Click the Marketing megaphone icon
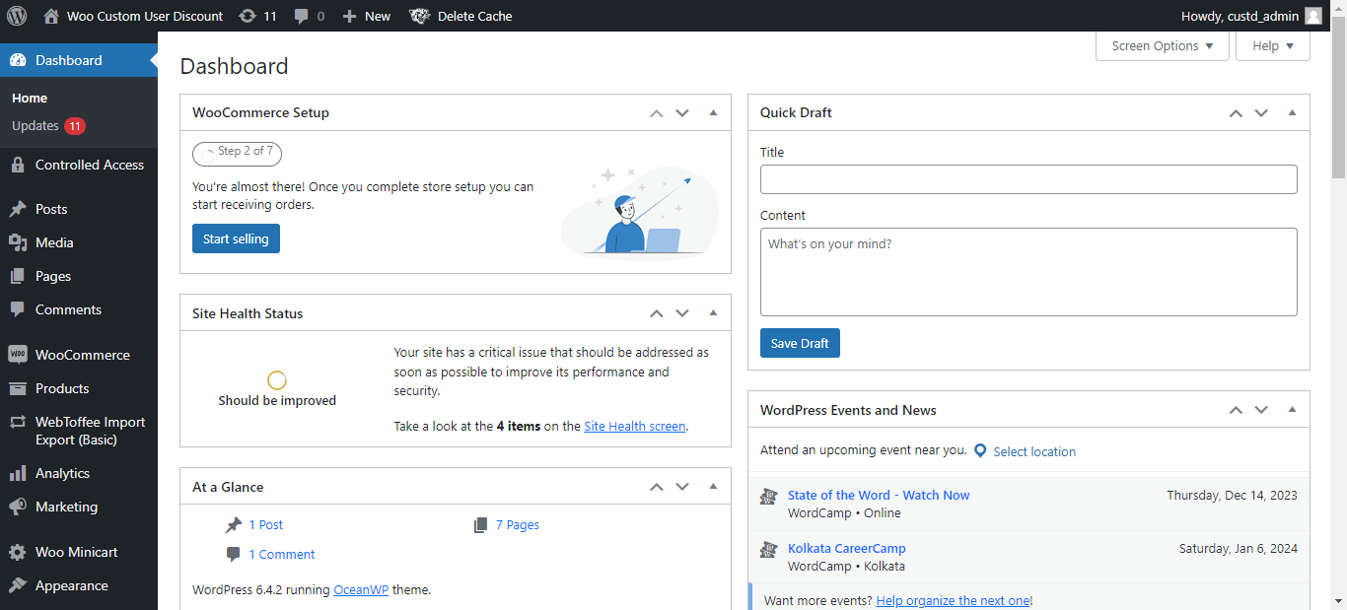 pos(18,507)
